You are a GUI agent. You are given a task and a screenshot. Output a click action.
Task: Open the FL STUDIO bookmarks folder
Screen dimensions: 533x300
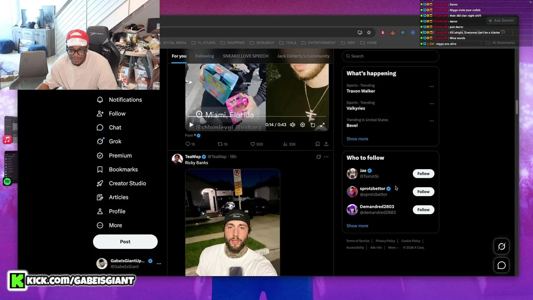click(x=204, y=42)
